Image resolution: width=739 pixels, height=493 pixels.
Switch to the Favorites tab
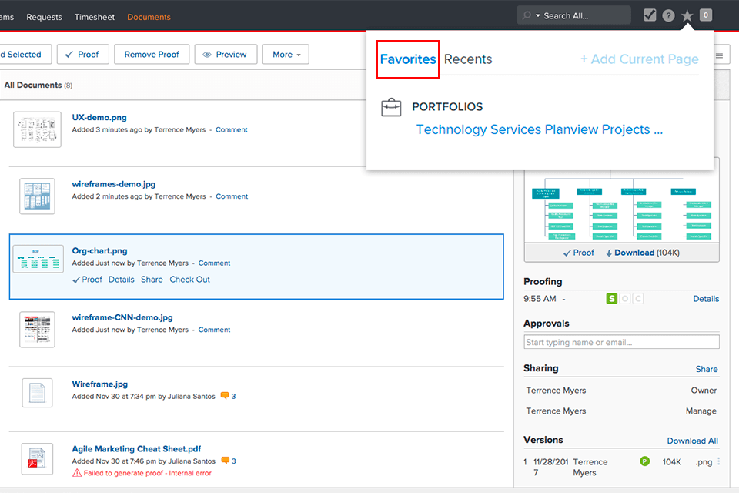[408, 59]
